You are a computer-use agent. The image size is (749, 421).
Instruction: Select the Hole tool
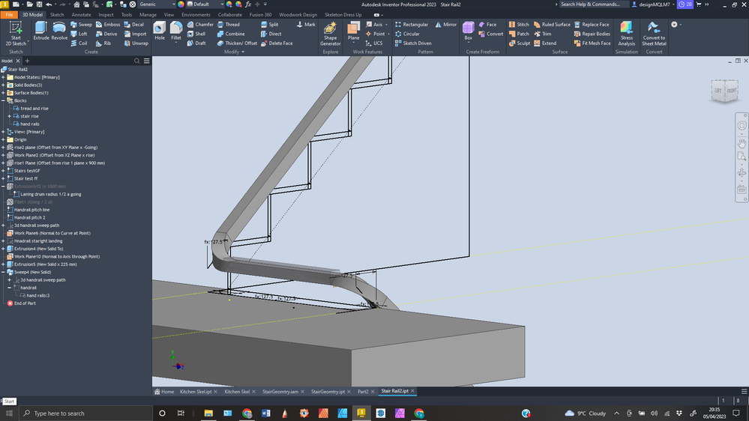pyautogui.click(x=160, y=31)
